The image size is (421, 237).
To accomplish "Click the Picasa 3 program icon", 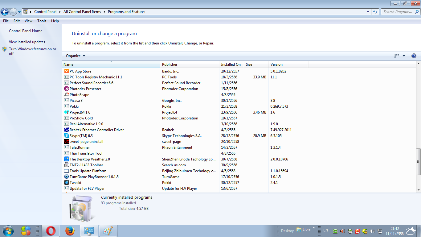I will (x=66, y=101).
